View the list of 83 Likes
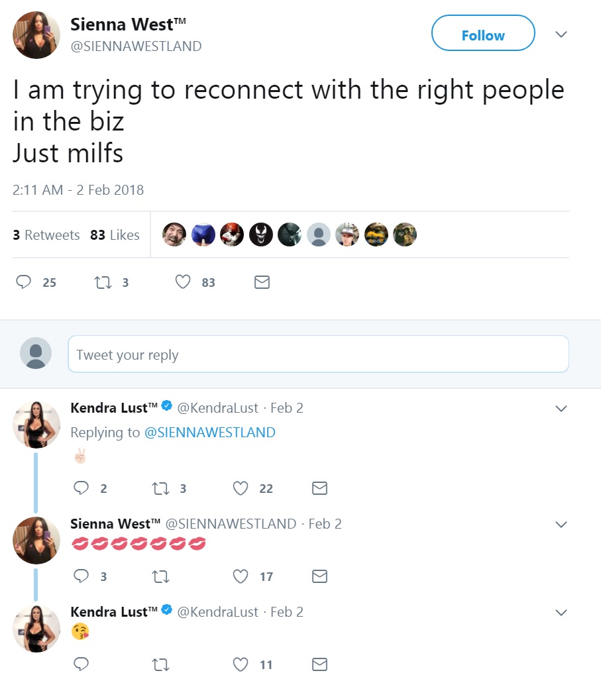The width and height of the screenshot is (601, 679). pos(115,235)
